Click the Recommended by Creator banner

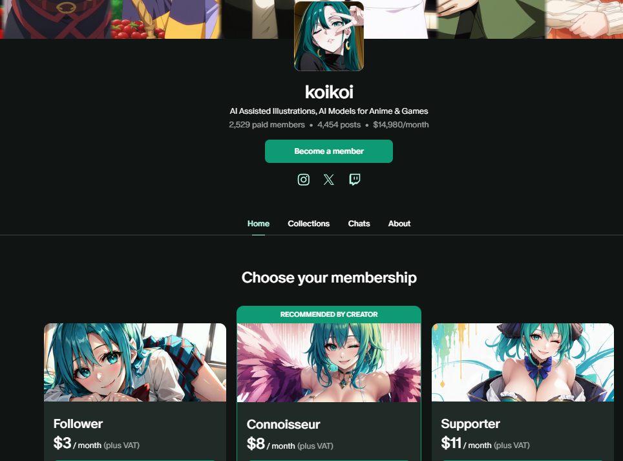point(329,314)
